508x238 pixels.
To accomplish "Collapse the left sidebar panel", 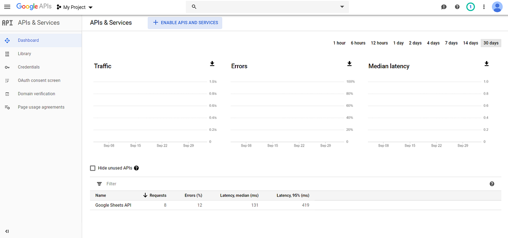I will [x=7, y=231].
